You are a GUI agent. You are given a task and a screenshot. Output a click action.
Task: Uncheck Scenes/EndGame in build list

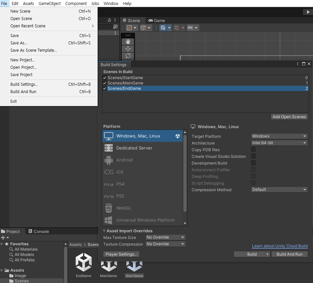point(105,88)
